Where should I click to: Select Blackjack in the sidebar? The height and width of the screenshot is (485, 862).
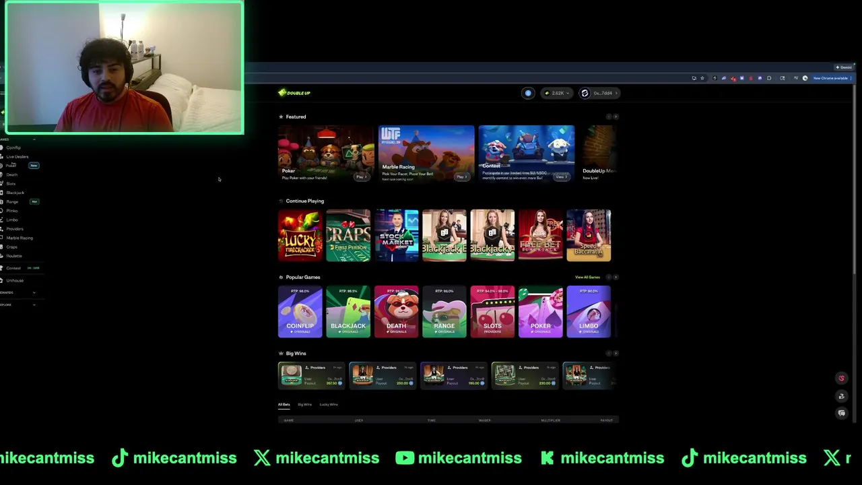(x=15, y=193)
